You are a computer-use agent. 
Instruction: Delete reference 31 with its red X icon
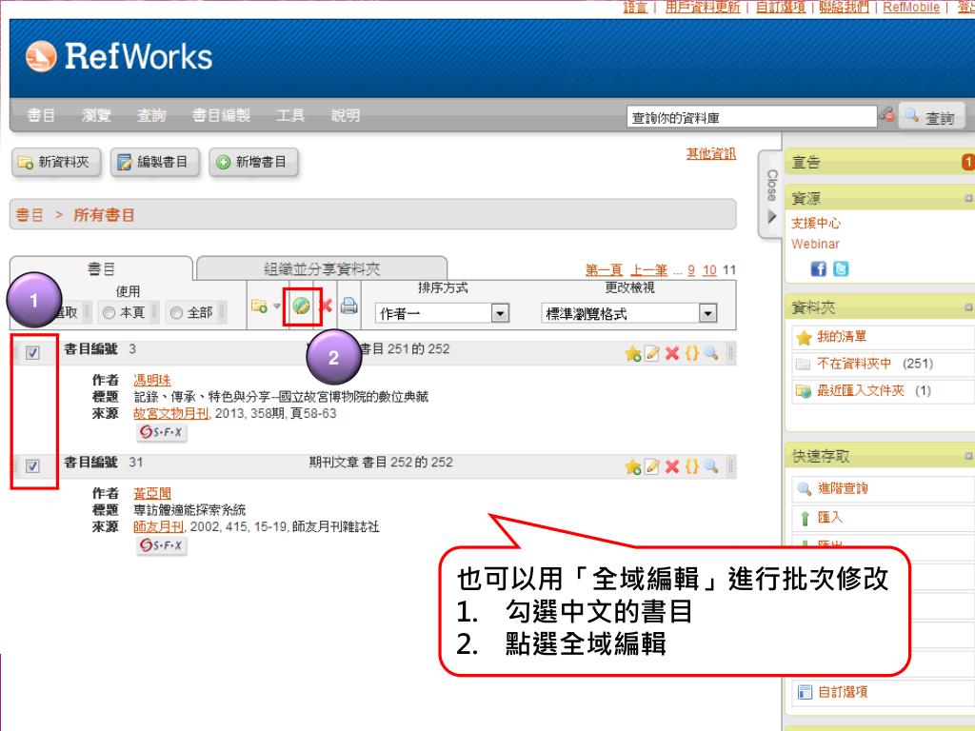click(671, 466)
